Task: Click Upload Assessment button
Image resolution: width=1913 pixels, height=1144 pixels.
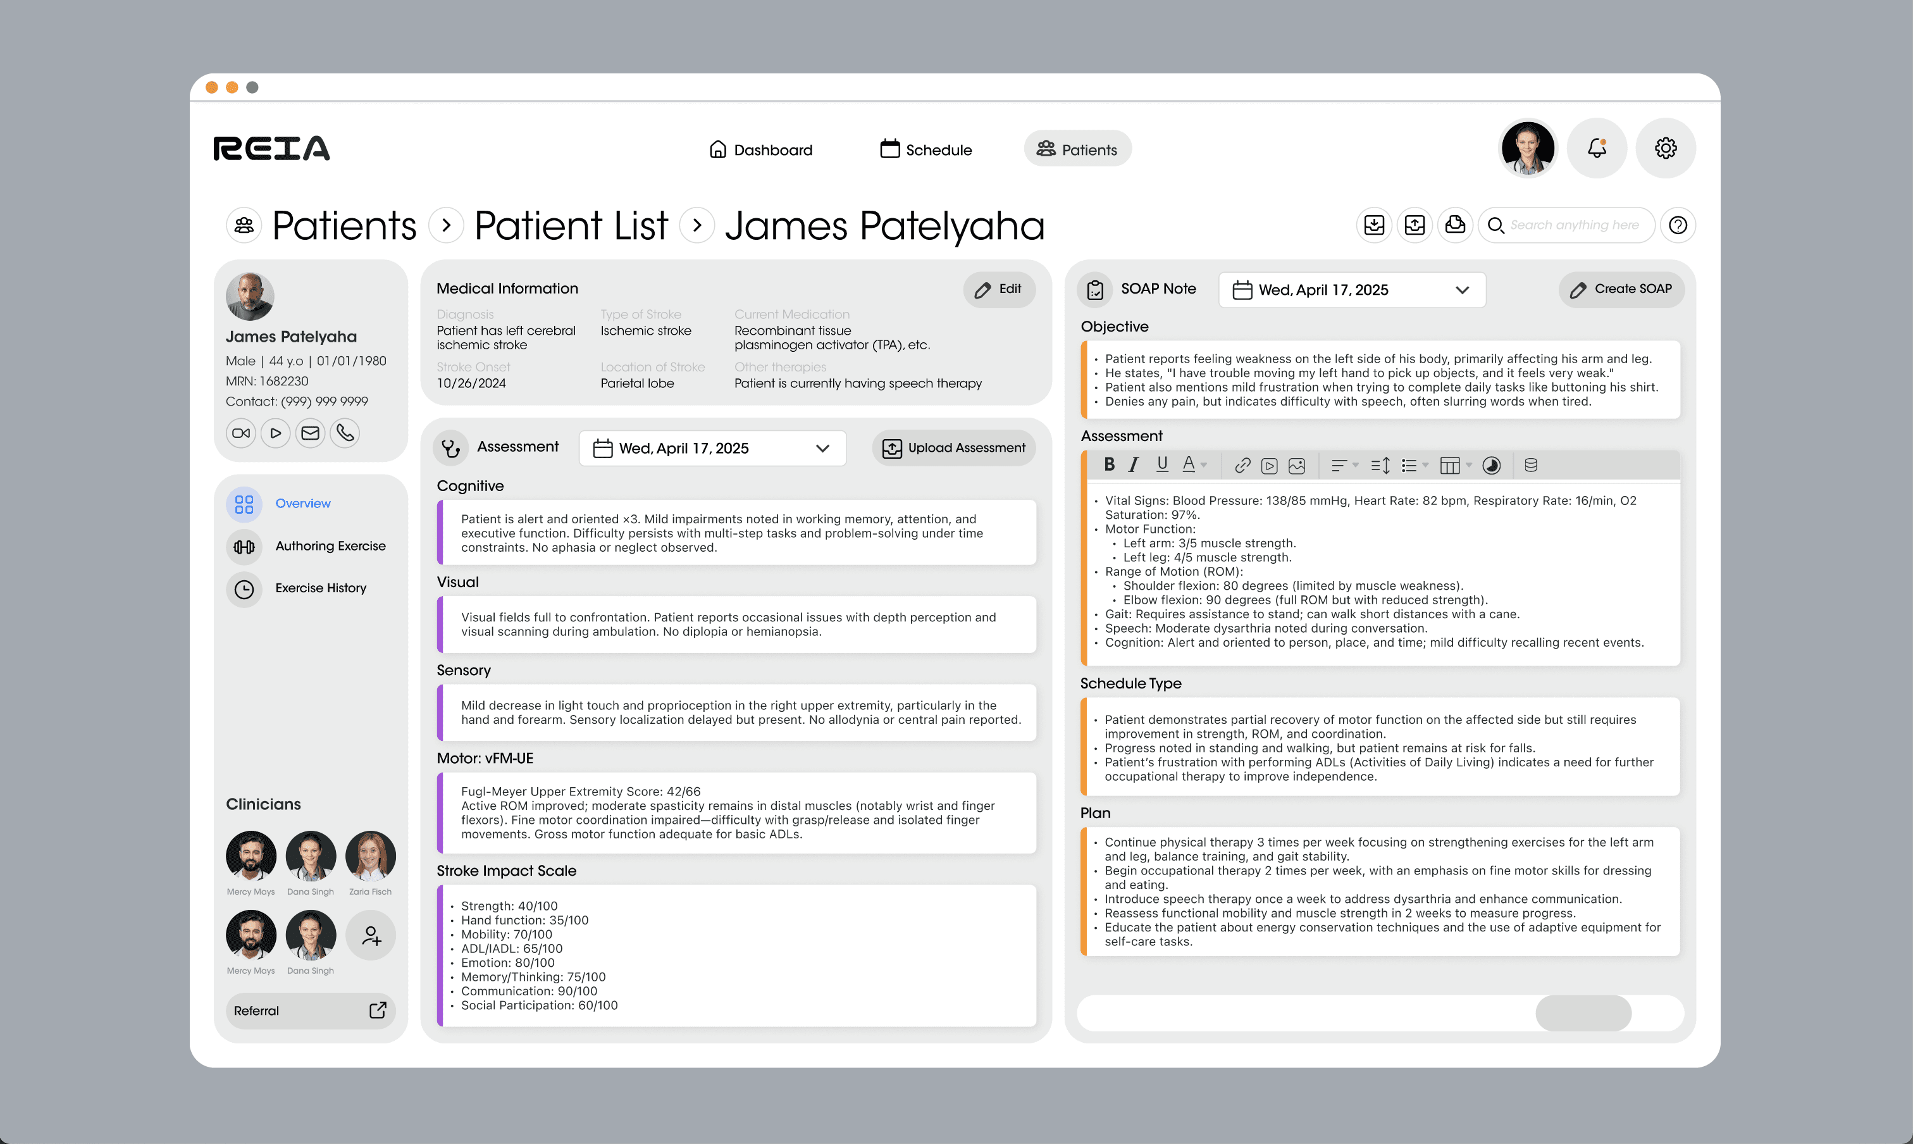Action: pos(953,448)
